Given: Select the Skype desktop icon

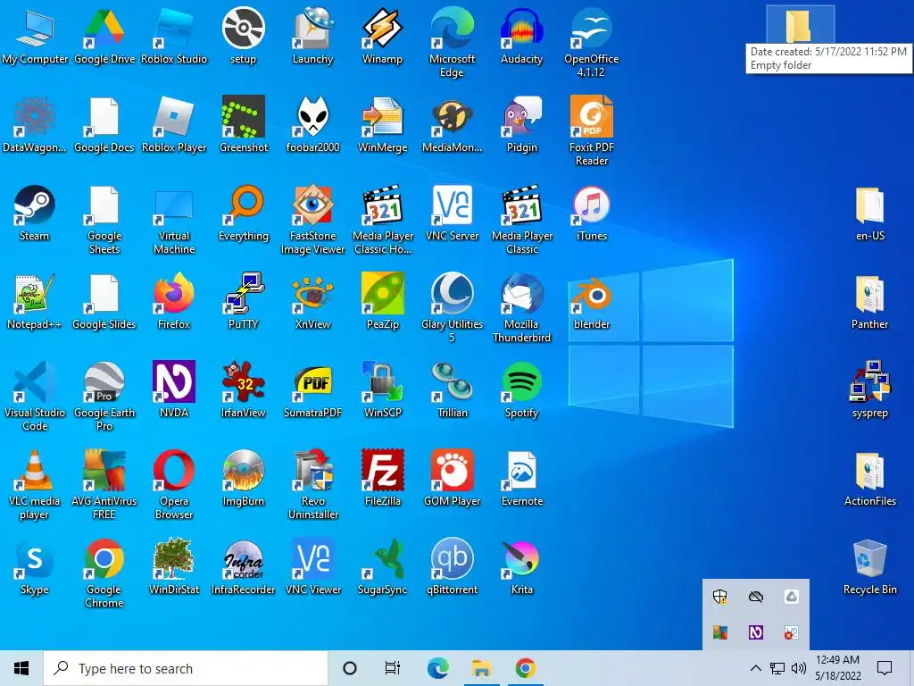Looking at the screenshot, I should (35, 566).
